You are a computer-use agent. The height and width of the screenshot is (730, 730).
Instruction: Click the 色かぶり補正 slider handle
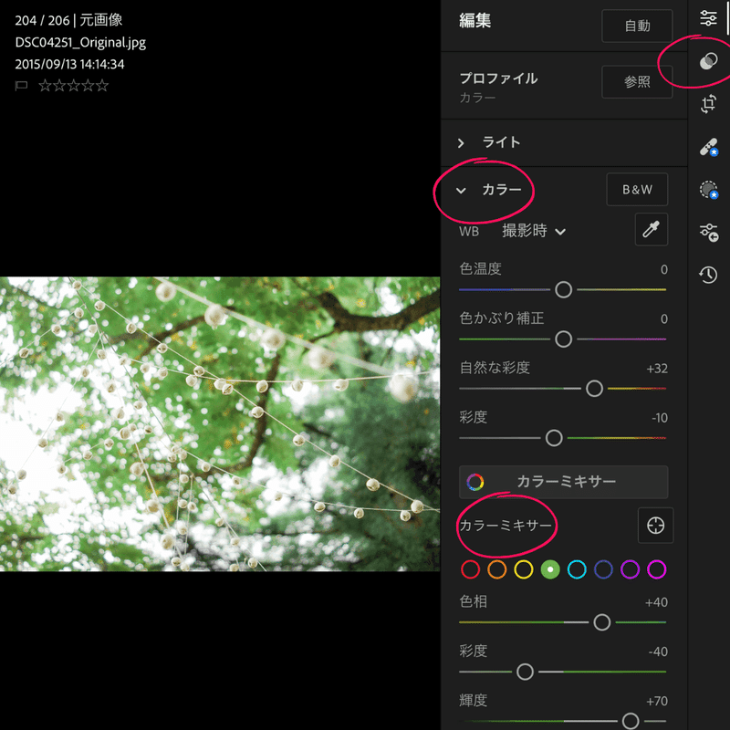563,339
